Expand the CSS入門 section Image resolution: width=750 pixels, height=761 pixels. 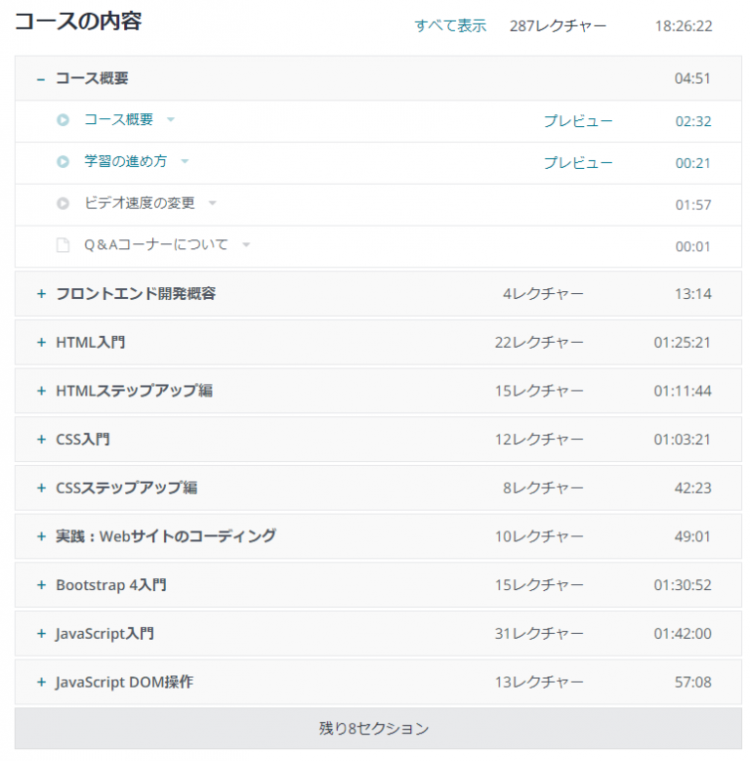pos(41,440)
